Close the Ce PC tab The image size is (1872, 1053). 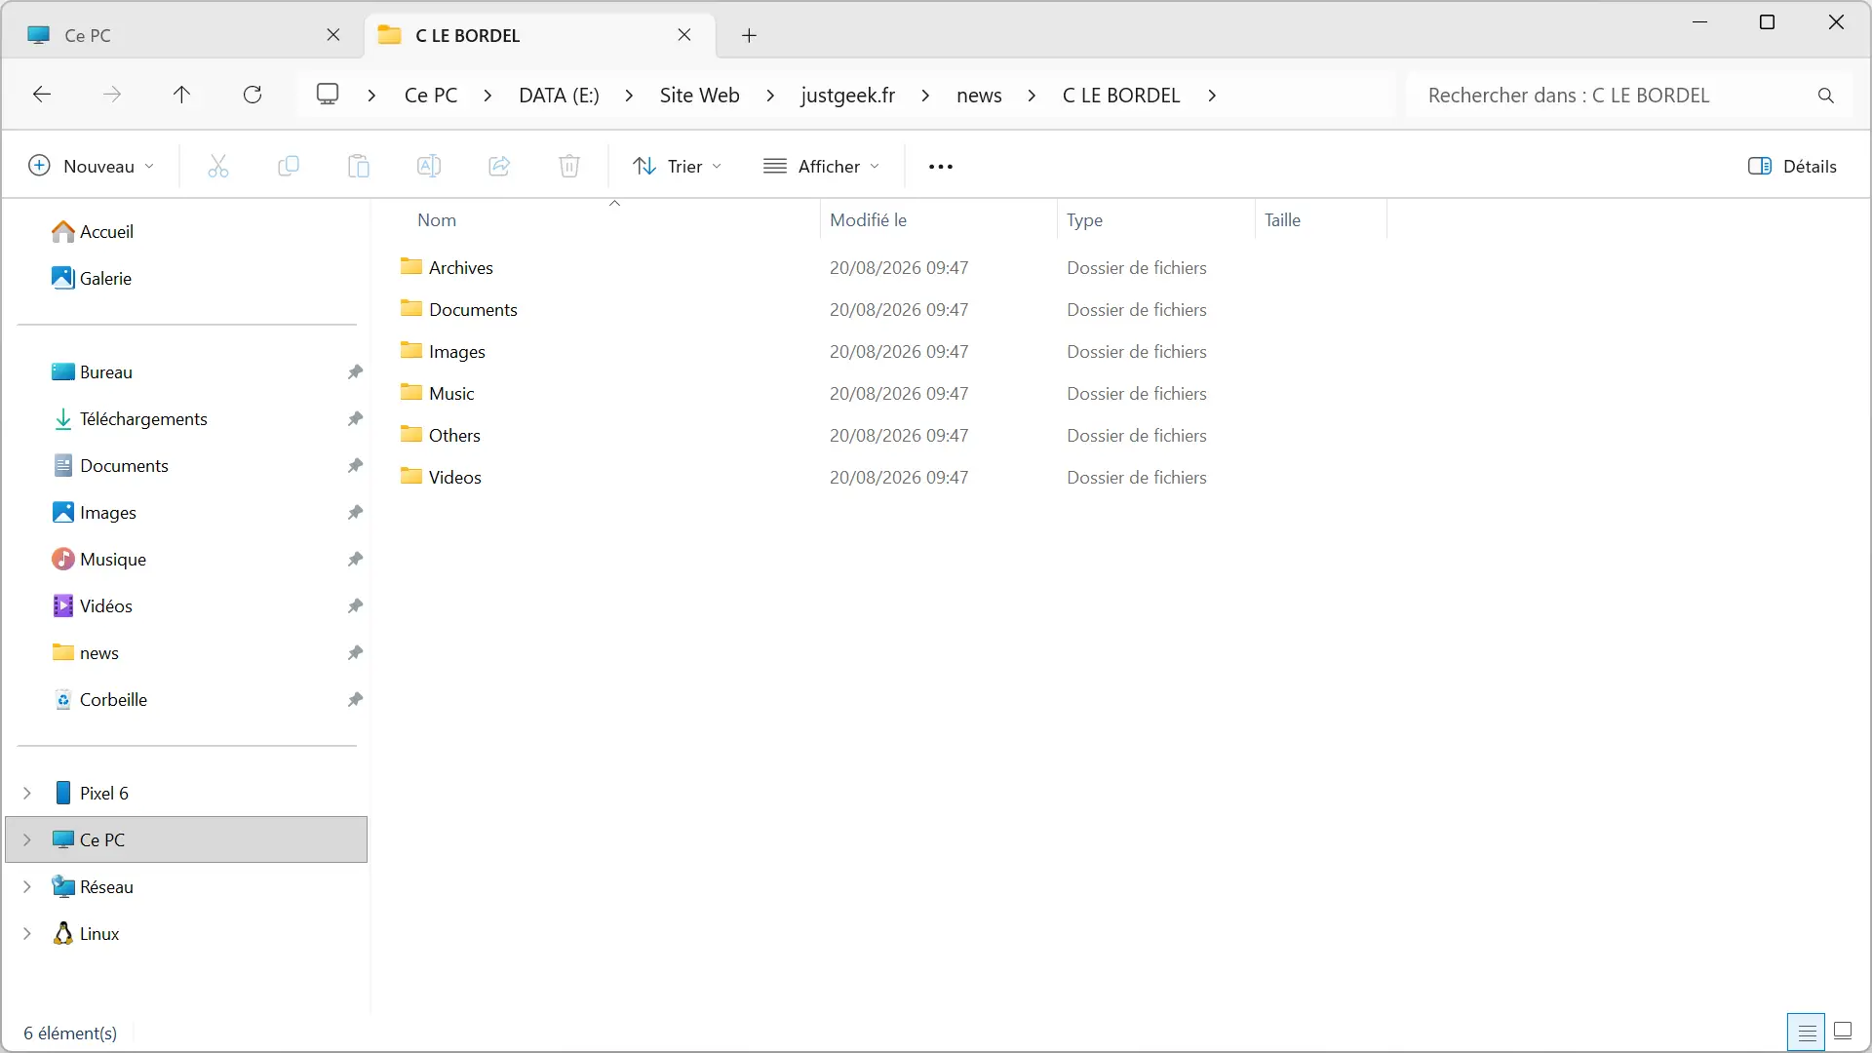click(x=333, y=35)
